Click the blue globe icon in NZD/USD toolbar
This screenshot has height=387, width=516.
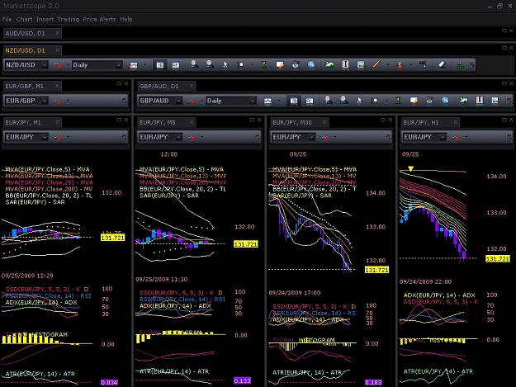click(x=311, y=64)
